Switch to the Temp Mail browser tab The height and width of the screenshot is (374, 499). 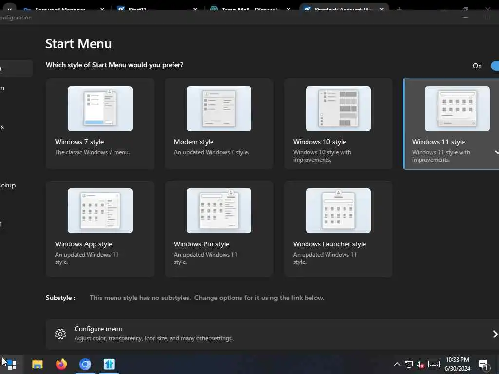pos(250,9)
